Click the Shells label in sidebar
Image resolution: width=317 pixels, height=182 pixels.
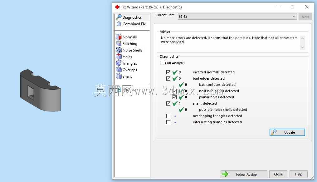[127, 76]
